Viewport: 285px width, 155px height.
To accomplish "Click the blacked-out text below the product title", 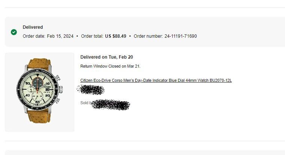I will coord(91,90).
